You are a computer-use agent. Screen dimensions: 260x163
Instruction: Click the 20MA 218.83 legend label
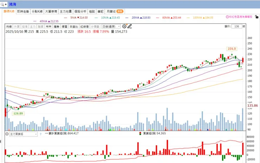[141, 18]
